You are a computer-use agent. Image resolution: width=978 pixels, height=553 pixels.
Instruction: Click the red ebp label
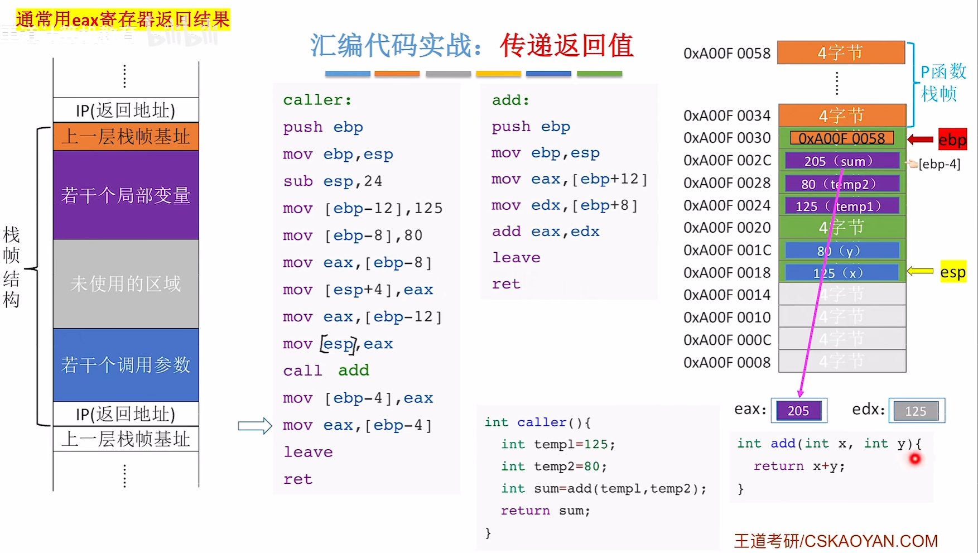click(x=952, y=140)
